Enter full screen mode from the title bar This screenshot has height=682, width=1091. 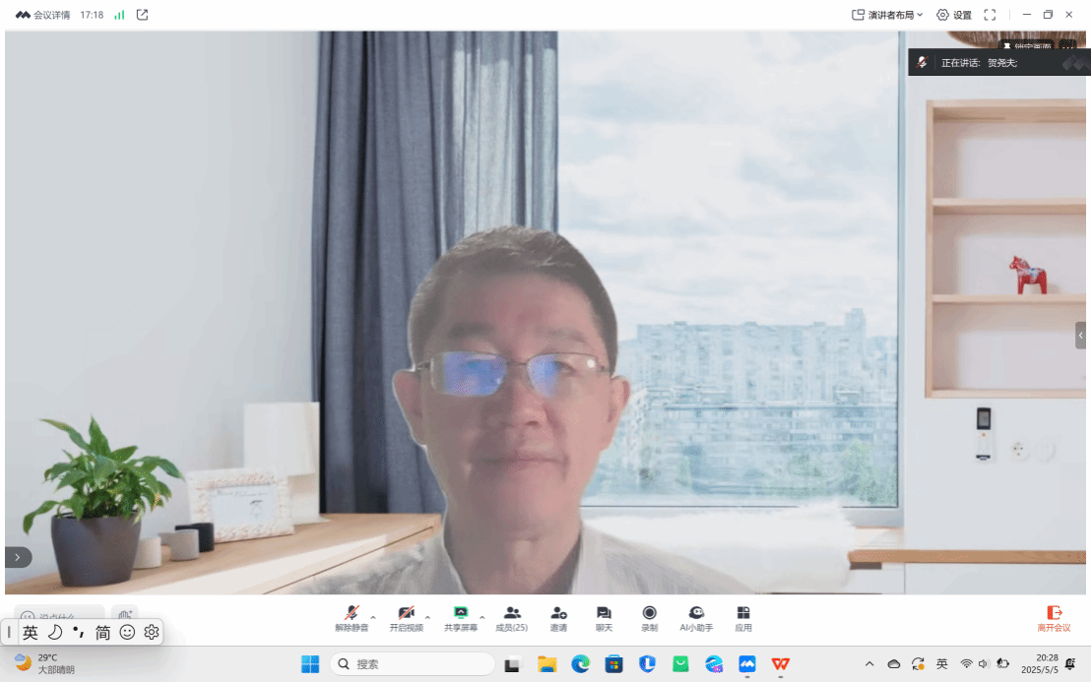click(x=990, y=15)
